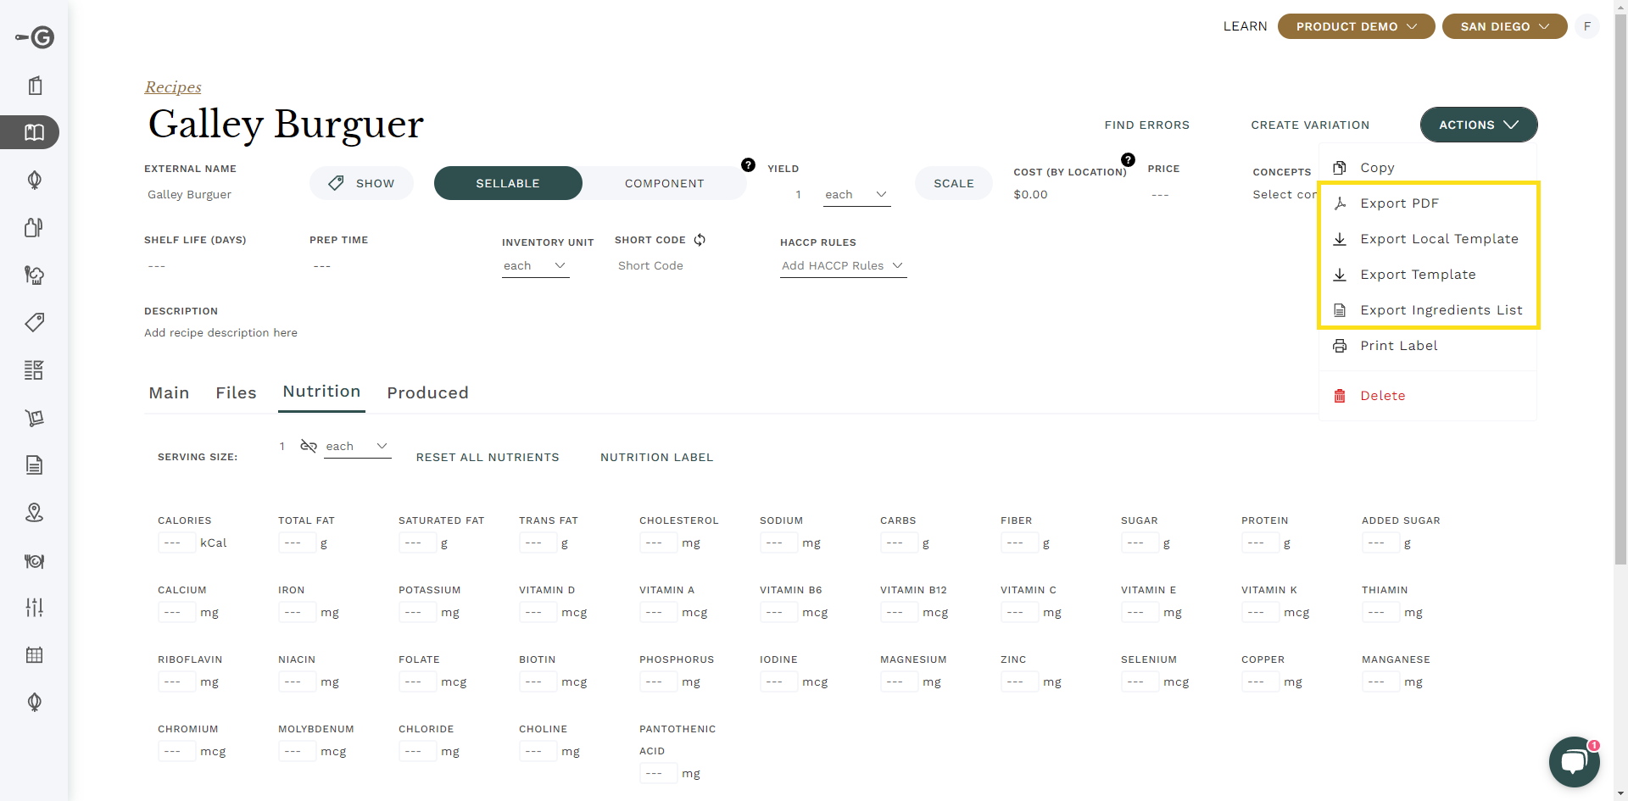Switch to the Produced tab
The height and width of the screenshot is (801, 1628).
click(427, 392)
